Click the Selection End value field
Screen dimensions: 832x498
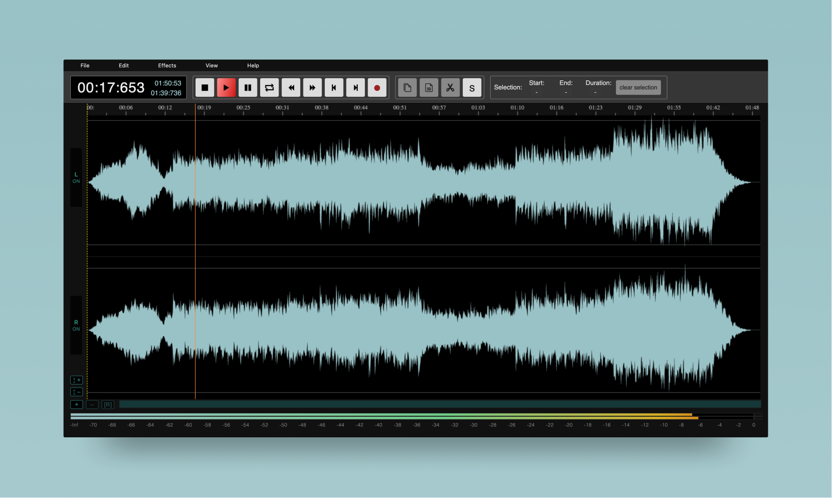coord(566,93)
